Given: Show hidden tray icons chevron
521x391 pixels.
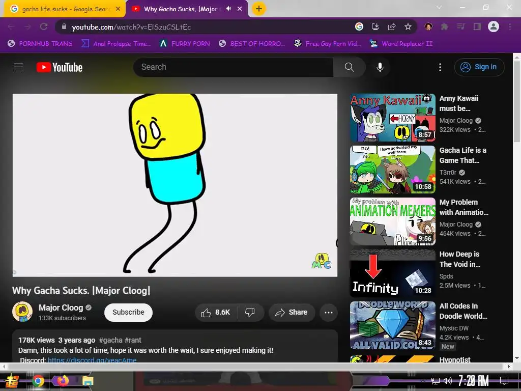Looking at the screenshot, I should (423, 381).
